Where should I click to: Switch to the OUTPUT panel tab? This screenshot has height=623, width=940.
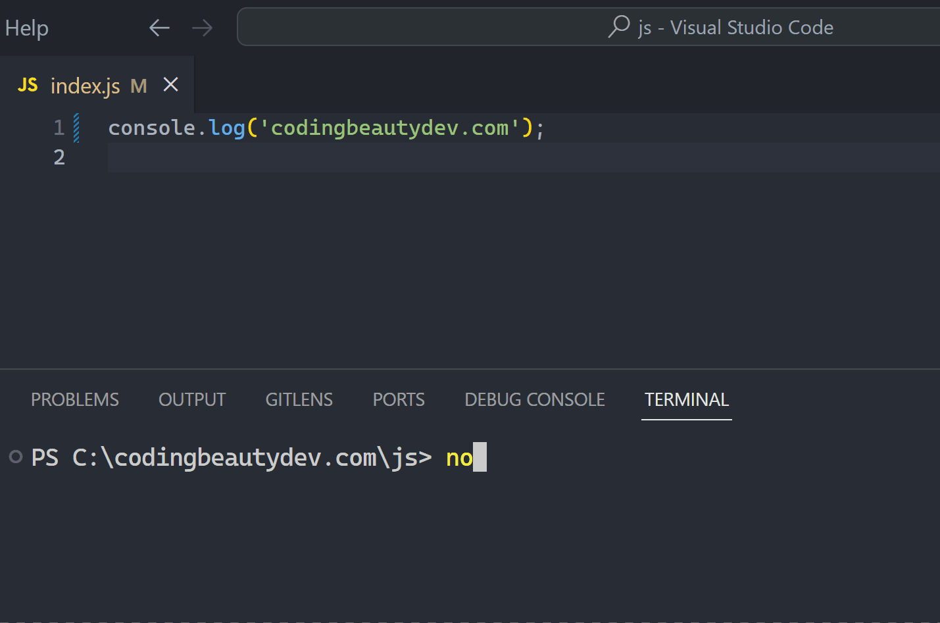pyautogui.click(x=192, y=399)
